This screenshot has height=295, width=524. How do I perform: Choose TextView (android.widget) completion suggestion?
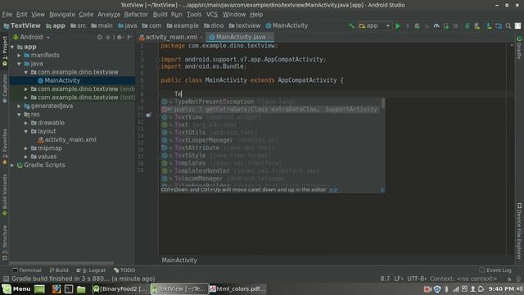click(270, 117)
